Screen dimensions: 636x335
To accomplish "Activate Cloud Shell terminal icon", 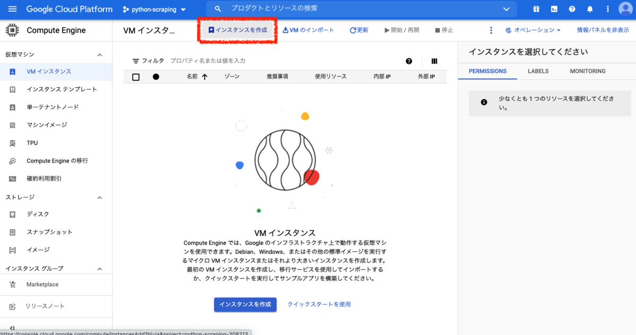I will click(554, 9).
